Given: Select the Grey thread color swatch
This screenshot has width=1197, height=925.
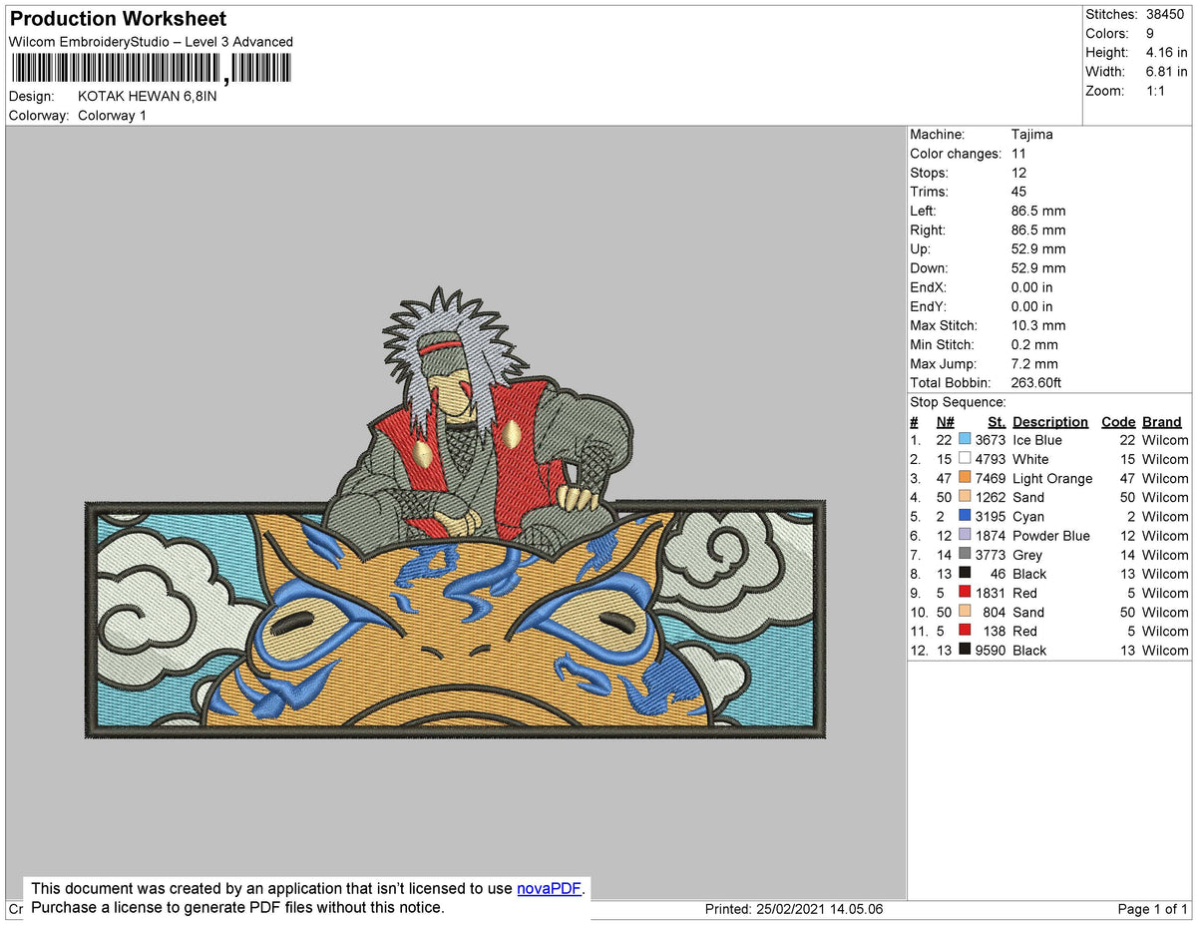Looking at the screenshot, I should pos(966,555).
